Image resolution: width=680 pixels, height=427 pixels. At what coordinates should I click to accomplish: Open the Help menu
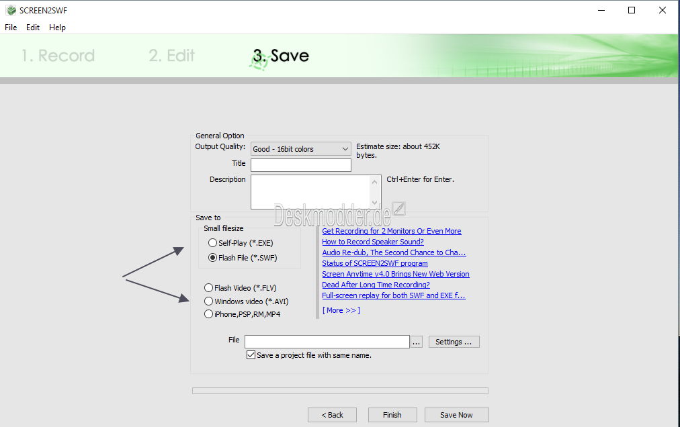(57, 28)
